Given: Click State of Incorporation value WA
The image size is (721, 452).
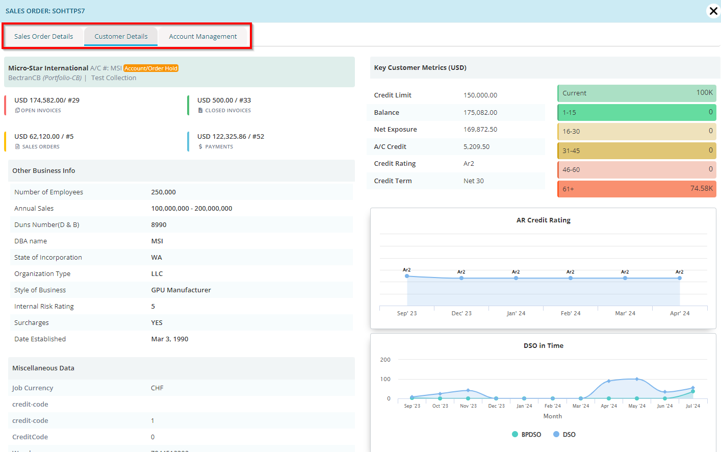Looking at the screenshot, I should 157,257.
